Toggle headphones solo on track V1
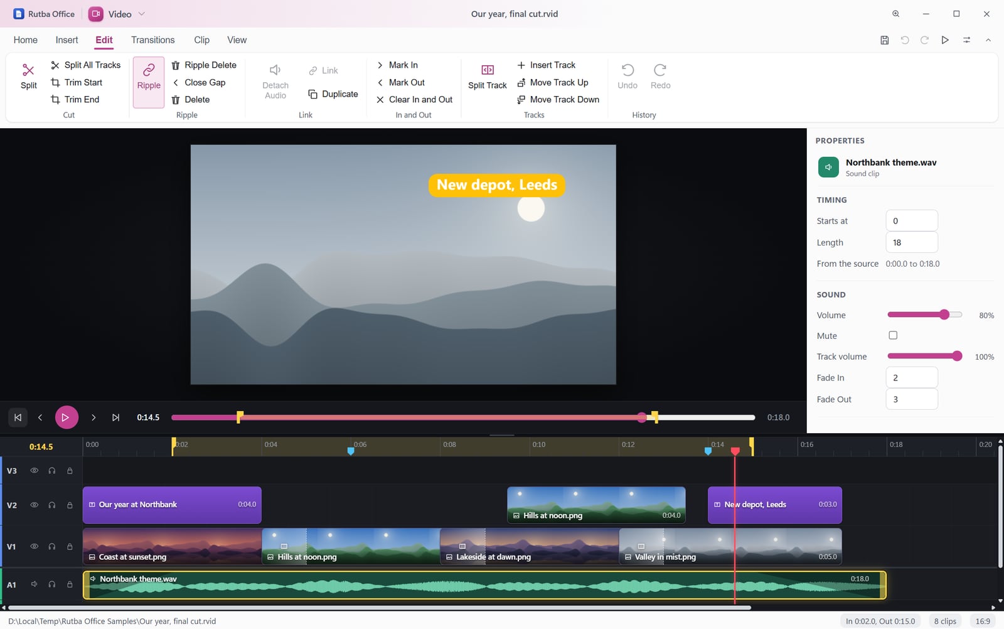The height and width of the screenshot is (629, 1004). pos(52,547)
